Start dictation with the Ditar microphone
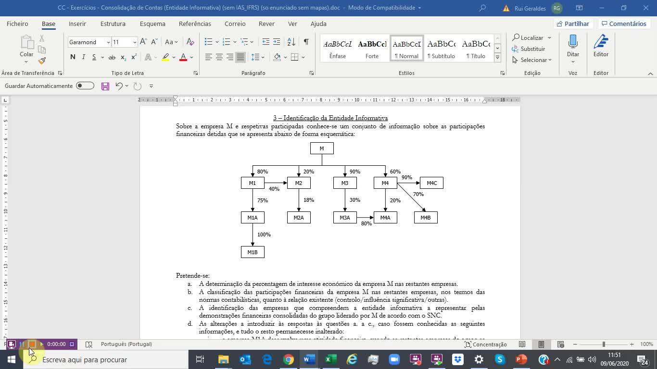657x369 pixels. click(573, 46)
